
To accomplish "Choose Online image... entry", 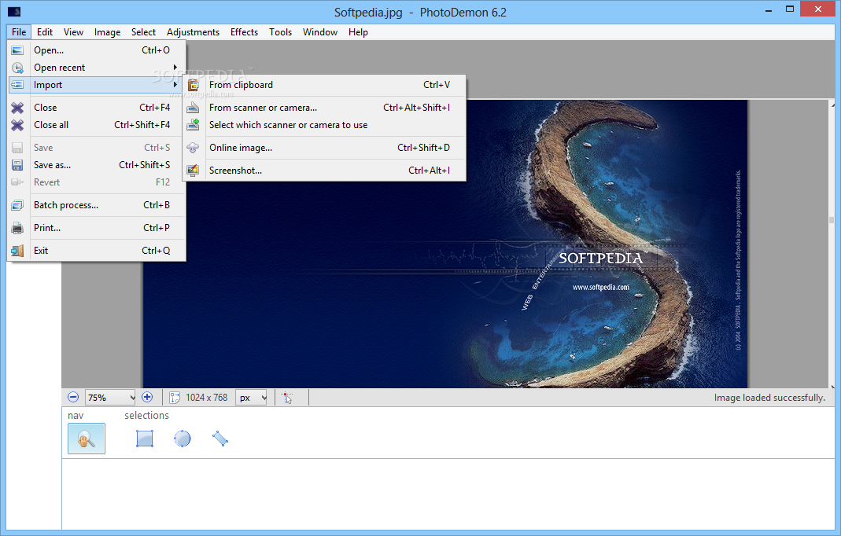I will pos(324,148).
